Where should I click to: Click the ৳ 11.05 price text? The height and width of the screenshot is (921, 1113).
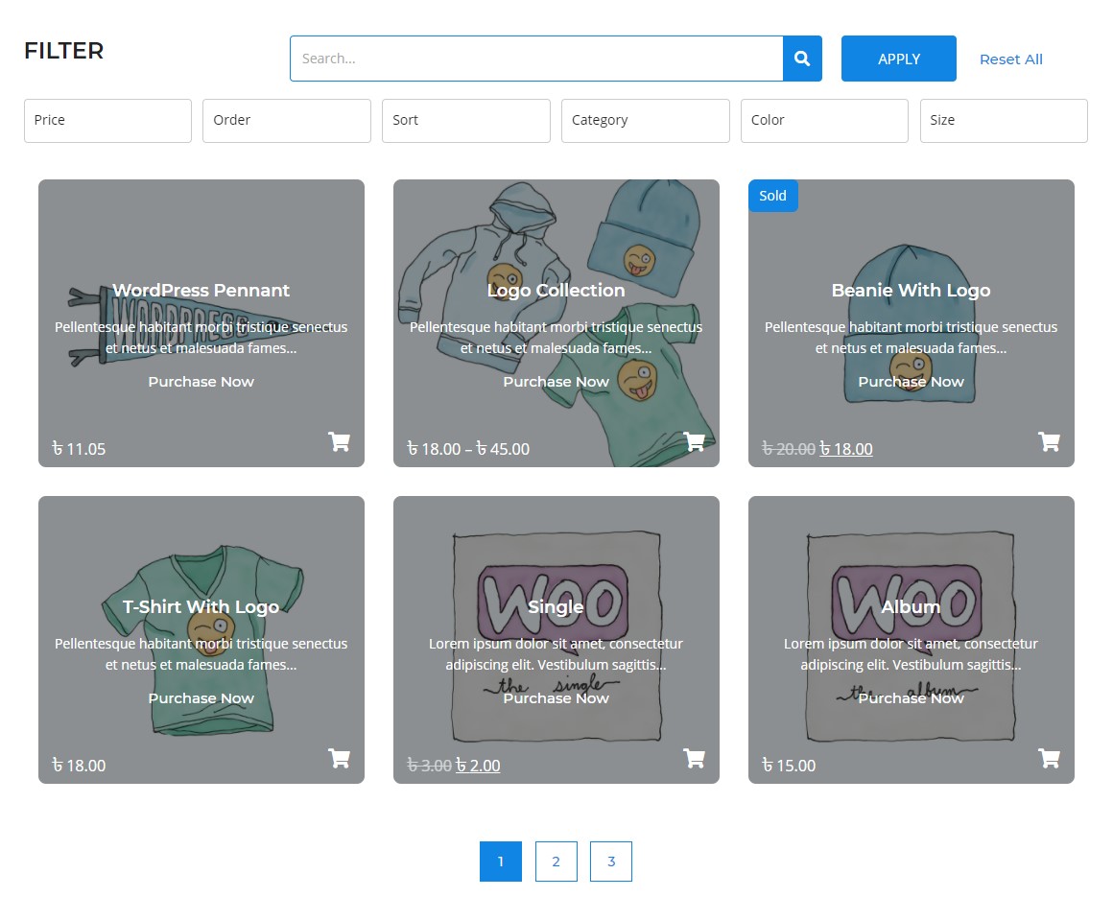coord(79,449)
